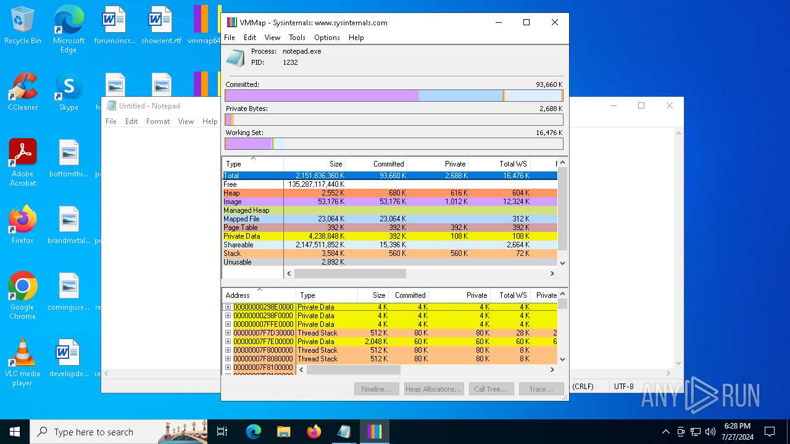Switch to VMMap taskbar icon
The image size is (790, 444).
(374, 432)
